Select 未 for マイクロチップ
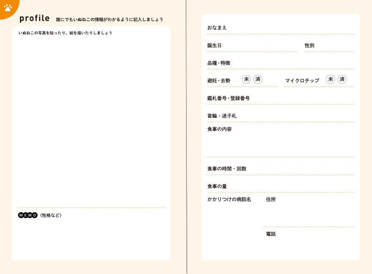Viewport: 372px width, 274px height. coord(331,79)
